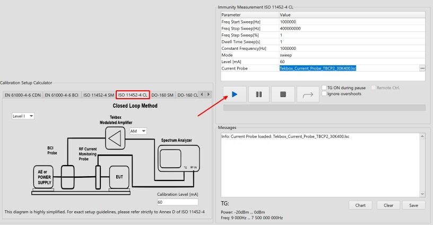Click the Calibration Level [mA] input field
Viewport: 433px width, 225px height.
(x=178, y=202)
